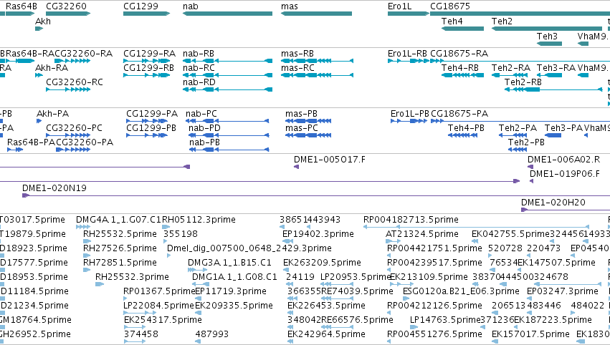Open the mas-PB protein label

pyautogui.click(x=302, y=113)
